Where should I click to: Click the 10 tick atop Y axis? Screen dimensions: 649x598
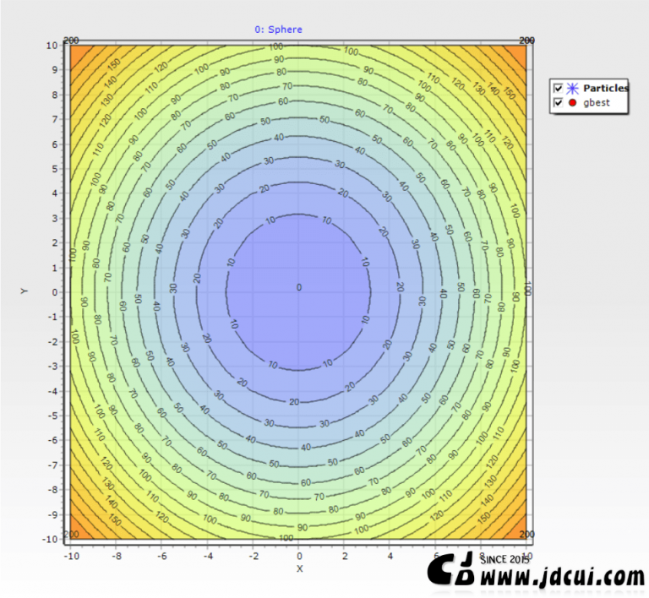52,45
